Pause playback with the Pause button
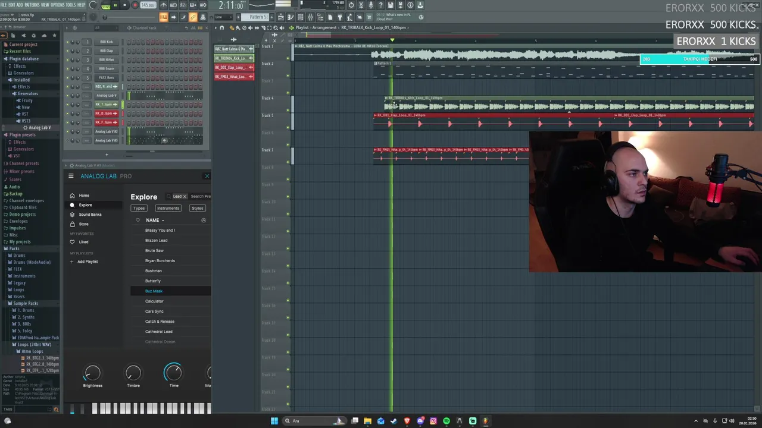 click(115, 5)
